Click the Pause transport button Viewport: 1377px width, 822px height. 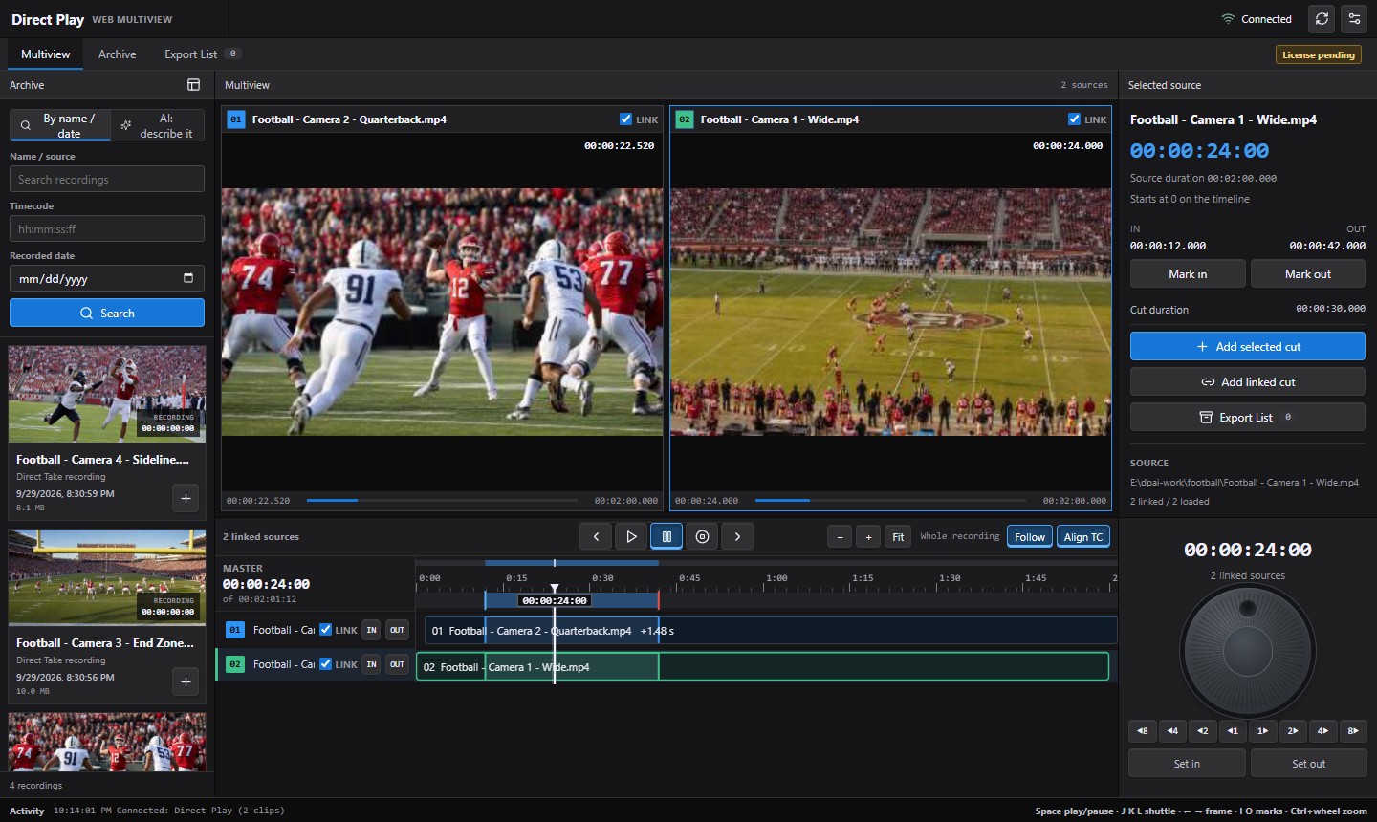pos(667,537)
